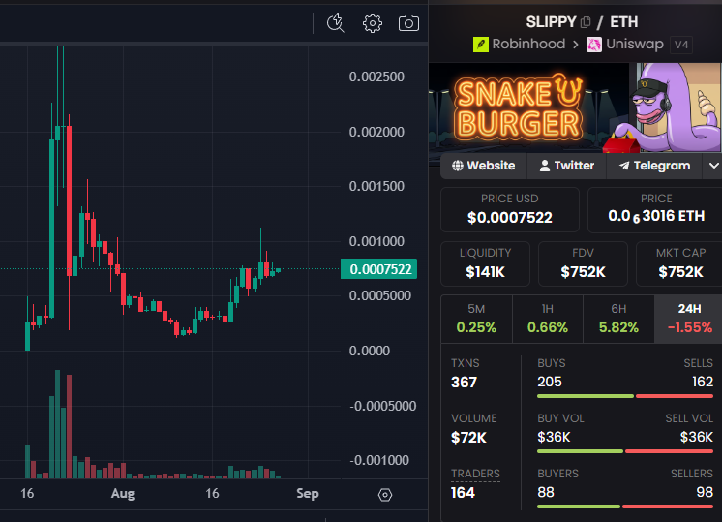Click the buy vol versus sell vol bar
This screenshot has width=722, height=522.
coord(625,451)
